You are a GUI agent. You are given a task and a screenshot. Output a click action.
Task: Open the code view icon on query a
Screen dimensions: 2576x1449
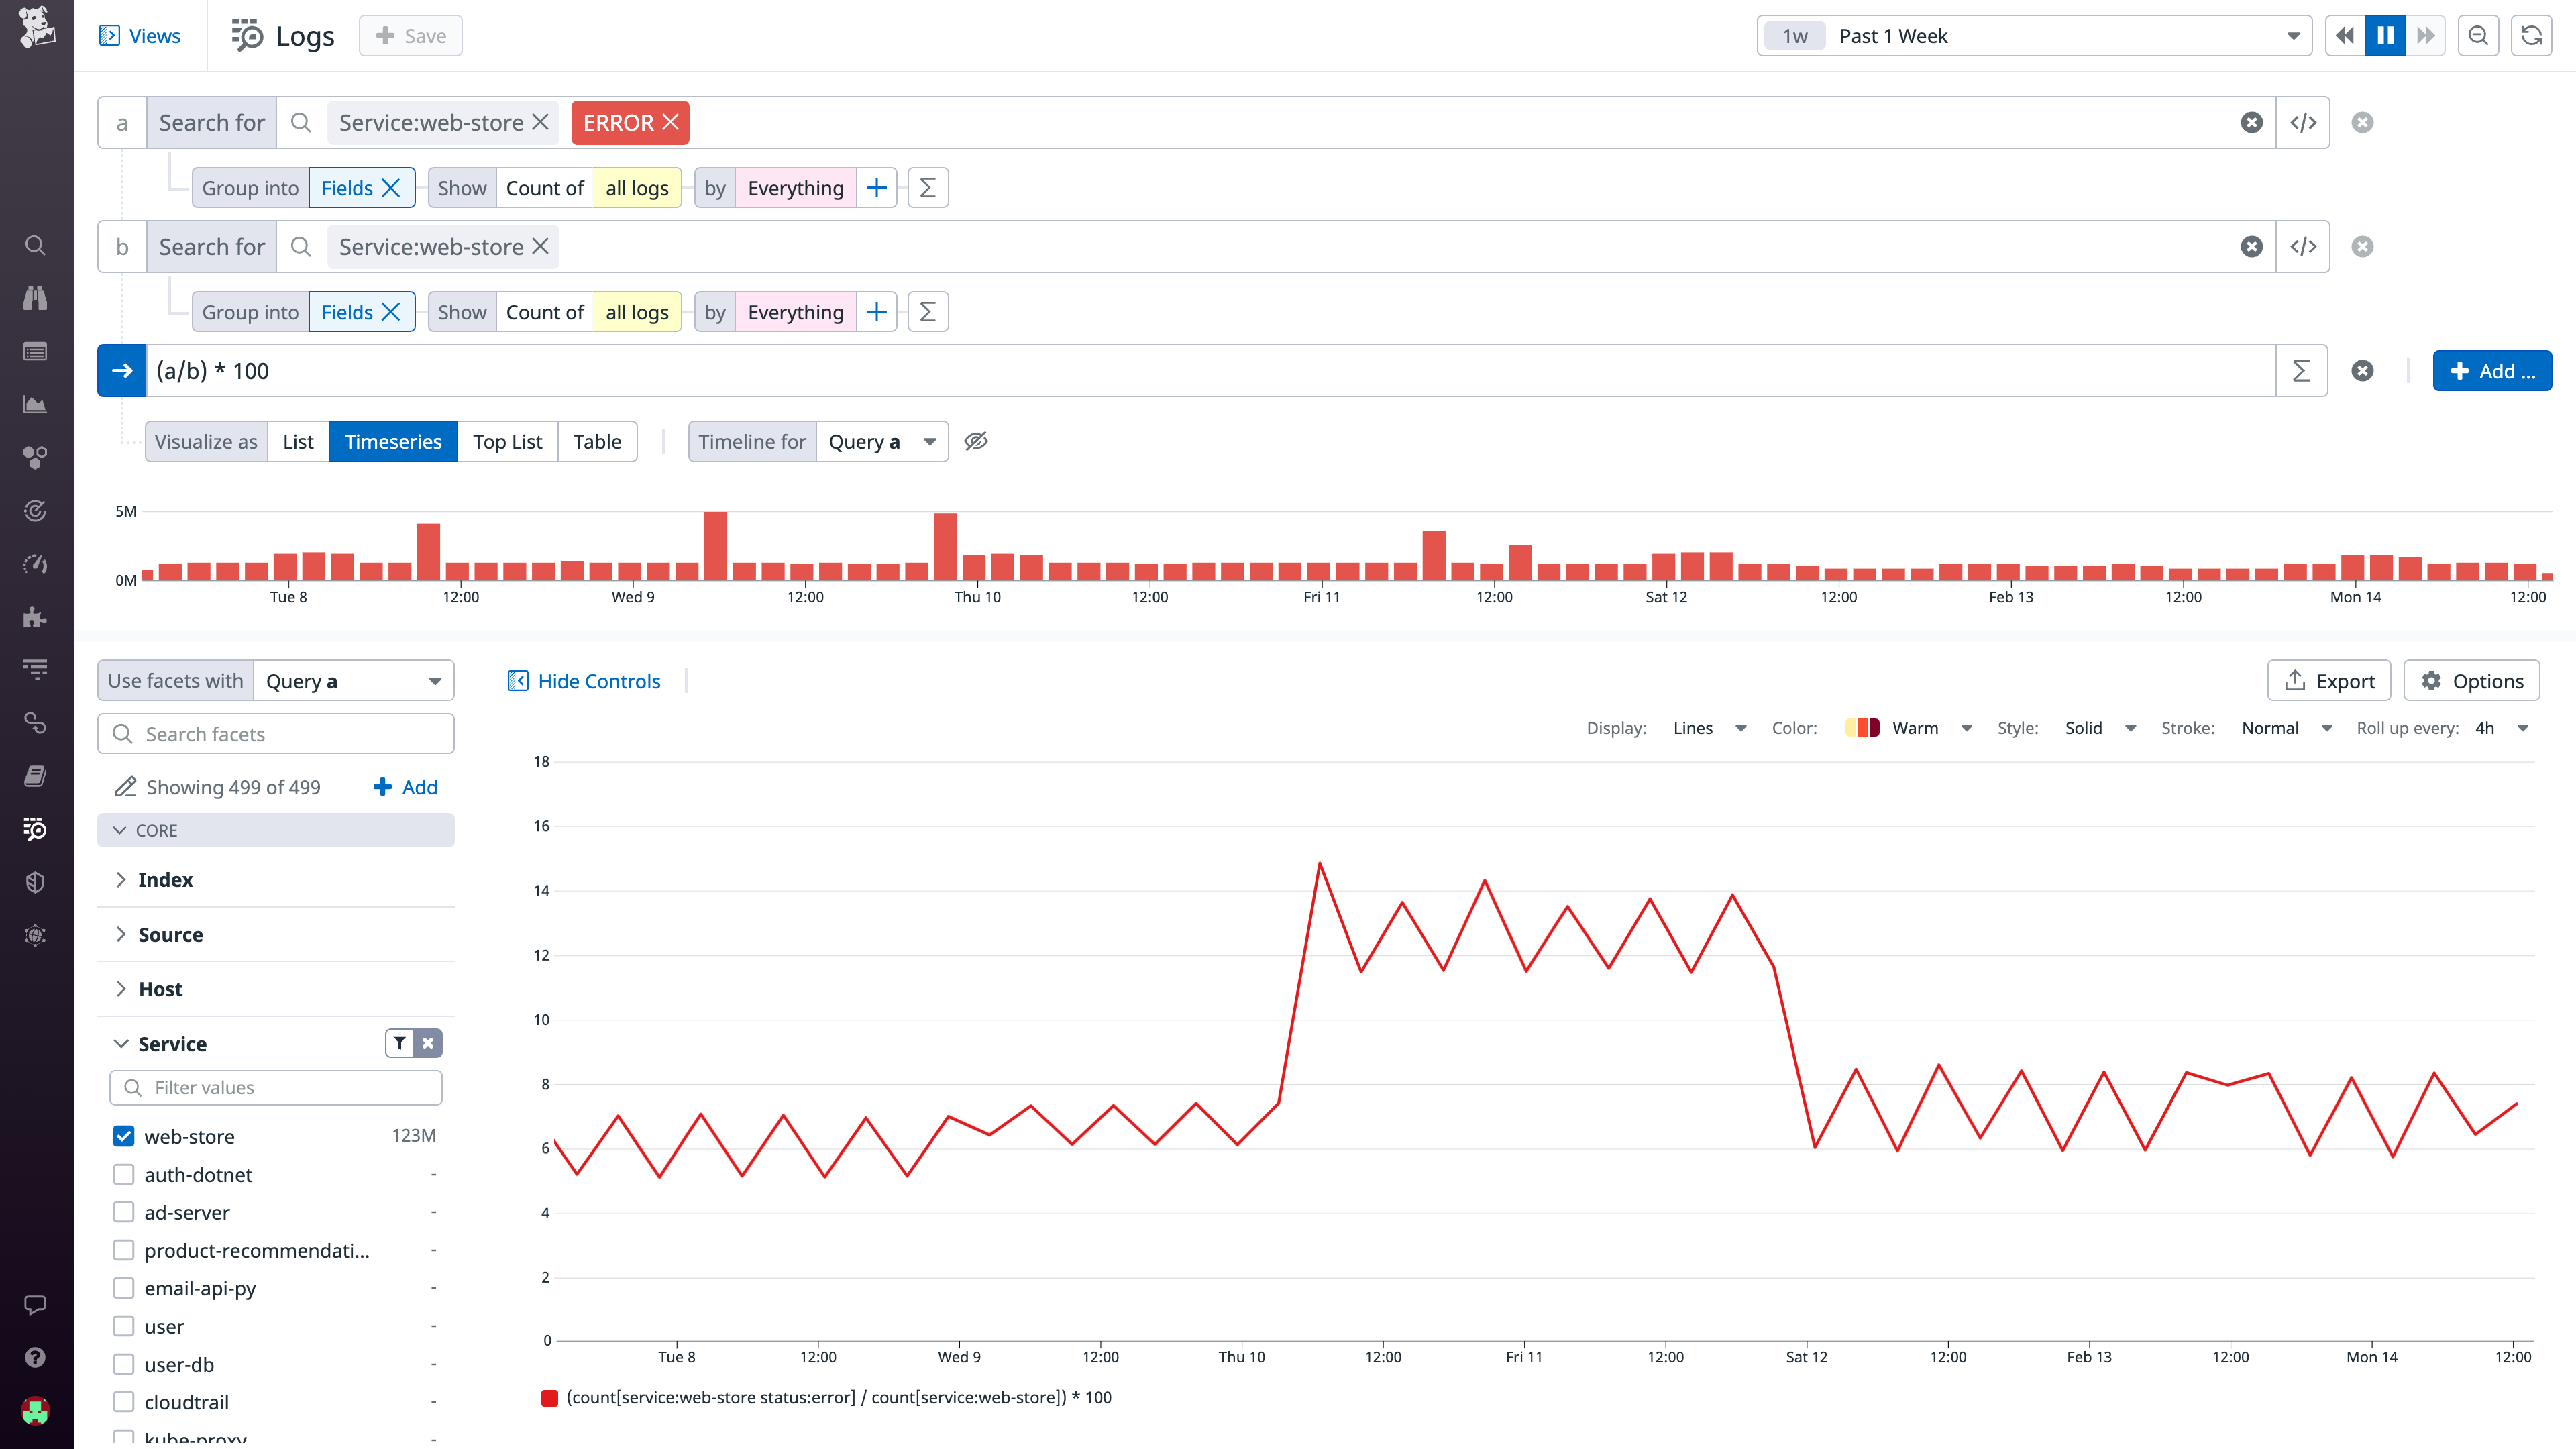(2303, 122)
